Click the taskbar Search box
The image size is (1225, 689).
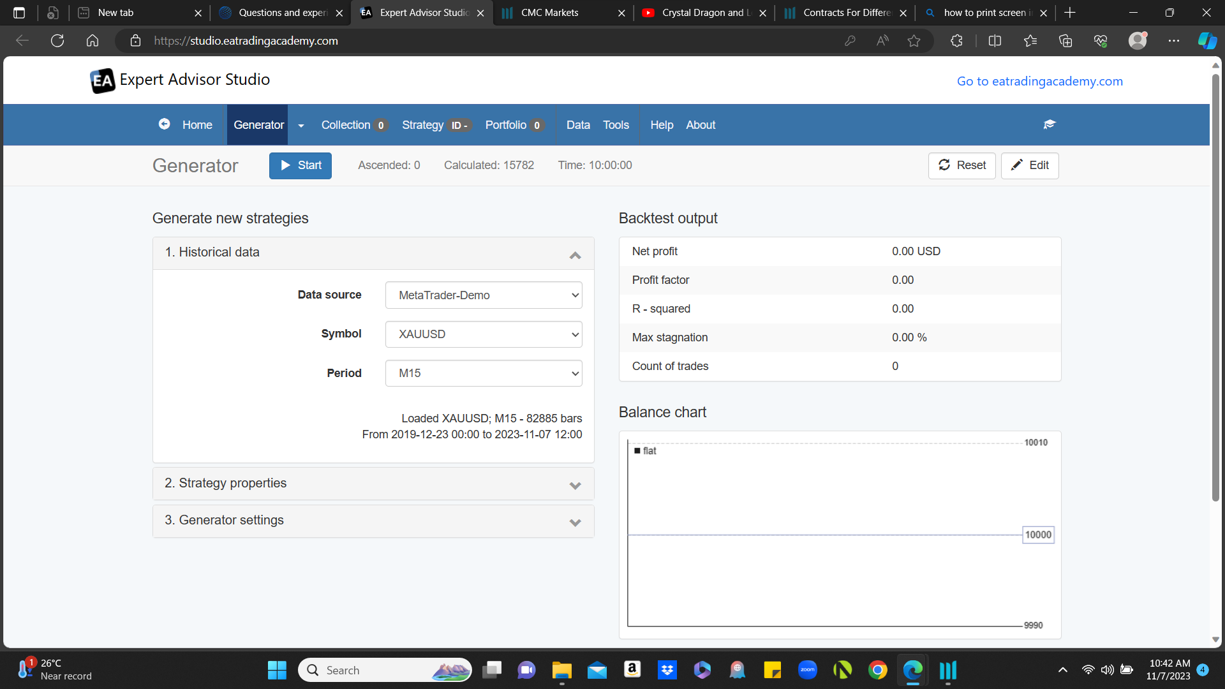pyautogui.click(x=385, y=670)
